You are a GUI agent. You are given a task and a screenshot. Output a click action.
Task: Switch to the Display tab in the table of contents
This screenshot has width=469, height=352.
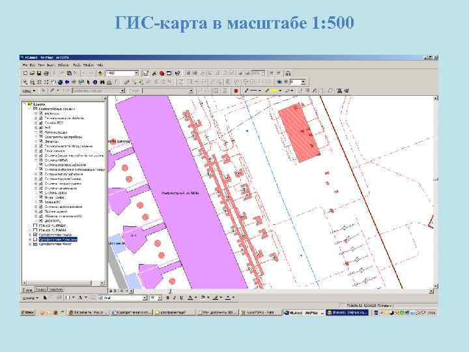point(28,289)
